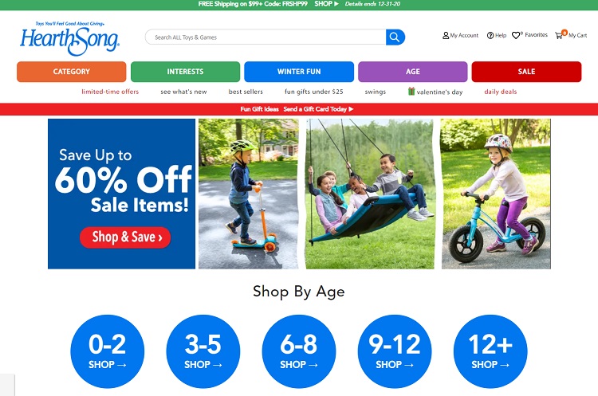Click the HearthSong logo
Screen dimensions: 598x396
click(x=70, y=38)
